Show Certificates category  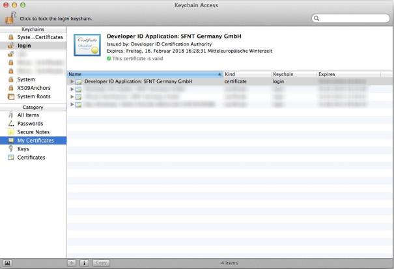[x=33, y=158]
